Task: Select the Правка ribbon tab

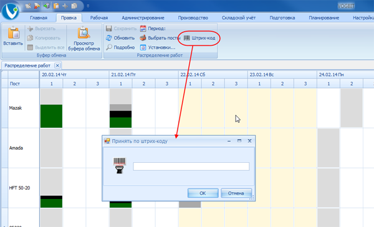Action: click(69, 18)
